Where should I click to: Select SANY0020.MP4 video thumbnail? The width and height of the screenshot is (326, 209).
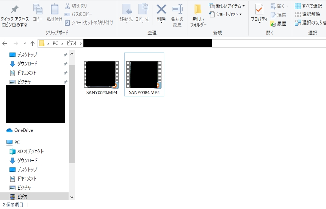click(102, 75)
